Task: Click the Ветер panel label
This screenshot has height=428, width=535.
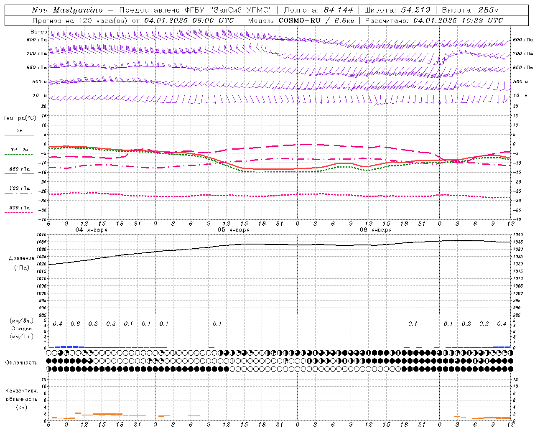Action: [x=38, y=32]
